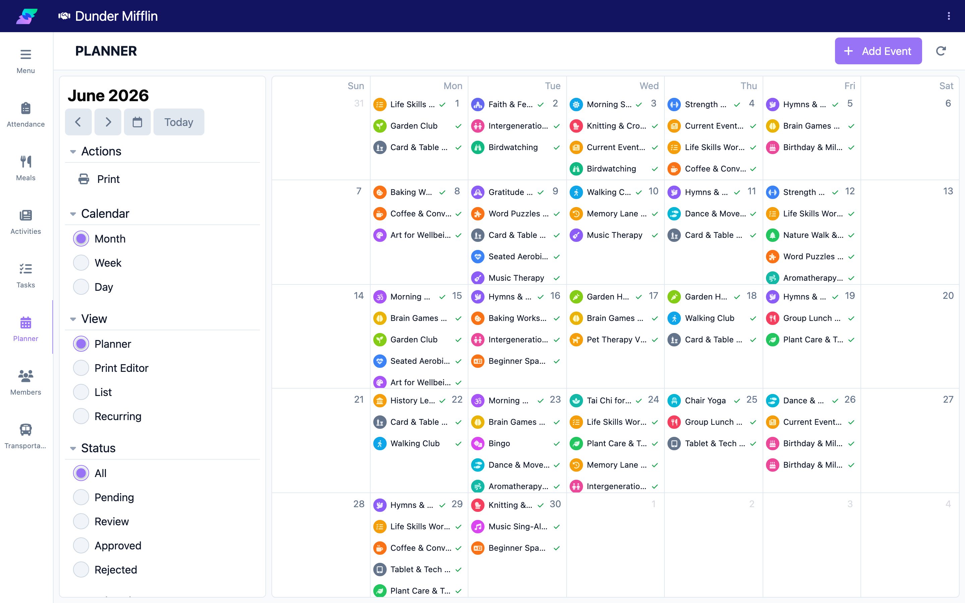Click the Dunder Mifflin organization name

[117, 16]
